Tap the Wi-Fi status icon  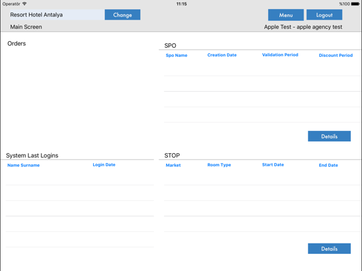tap(24, 4)
